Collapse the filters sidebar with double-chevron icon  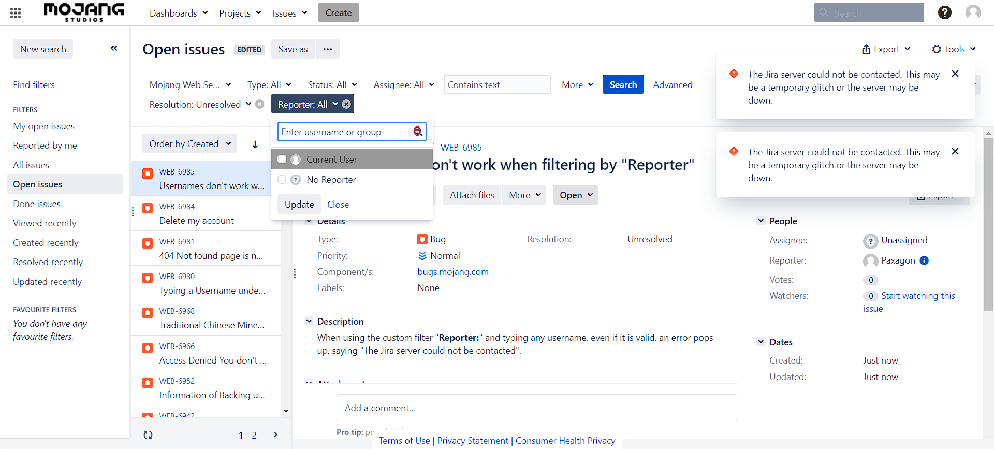(114, 49)
